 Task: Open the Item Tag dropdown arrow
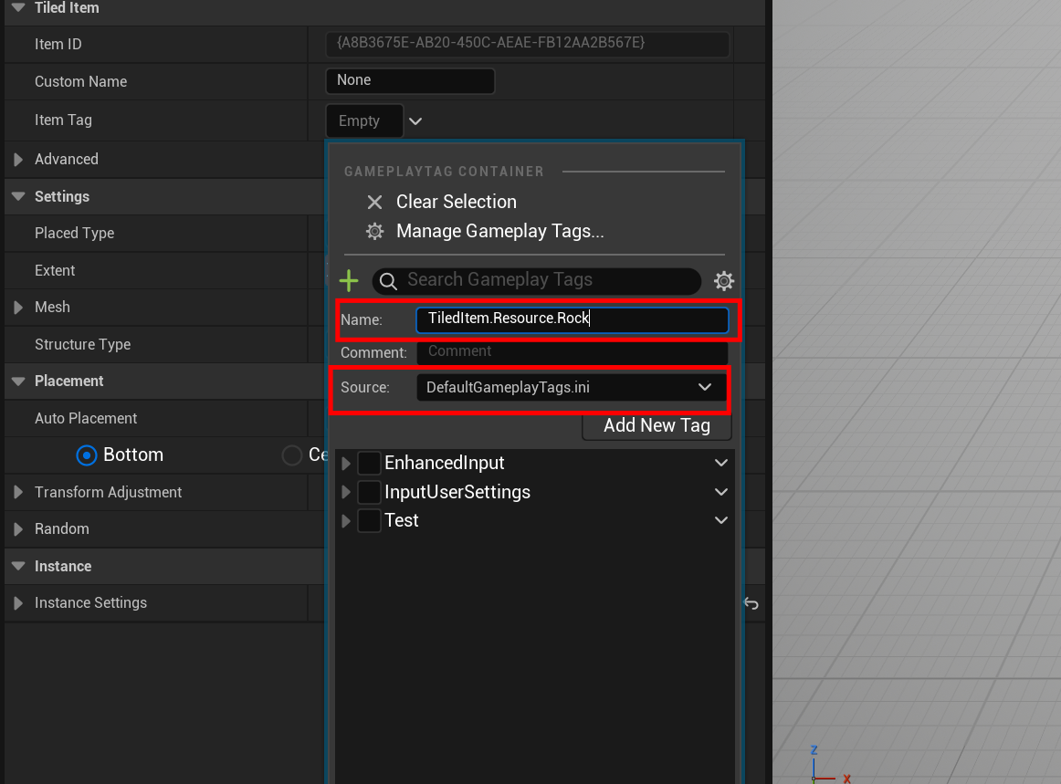pyautogui.click(x=415, y=121)
